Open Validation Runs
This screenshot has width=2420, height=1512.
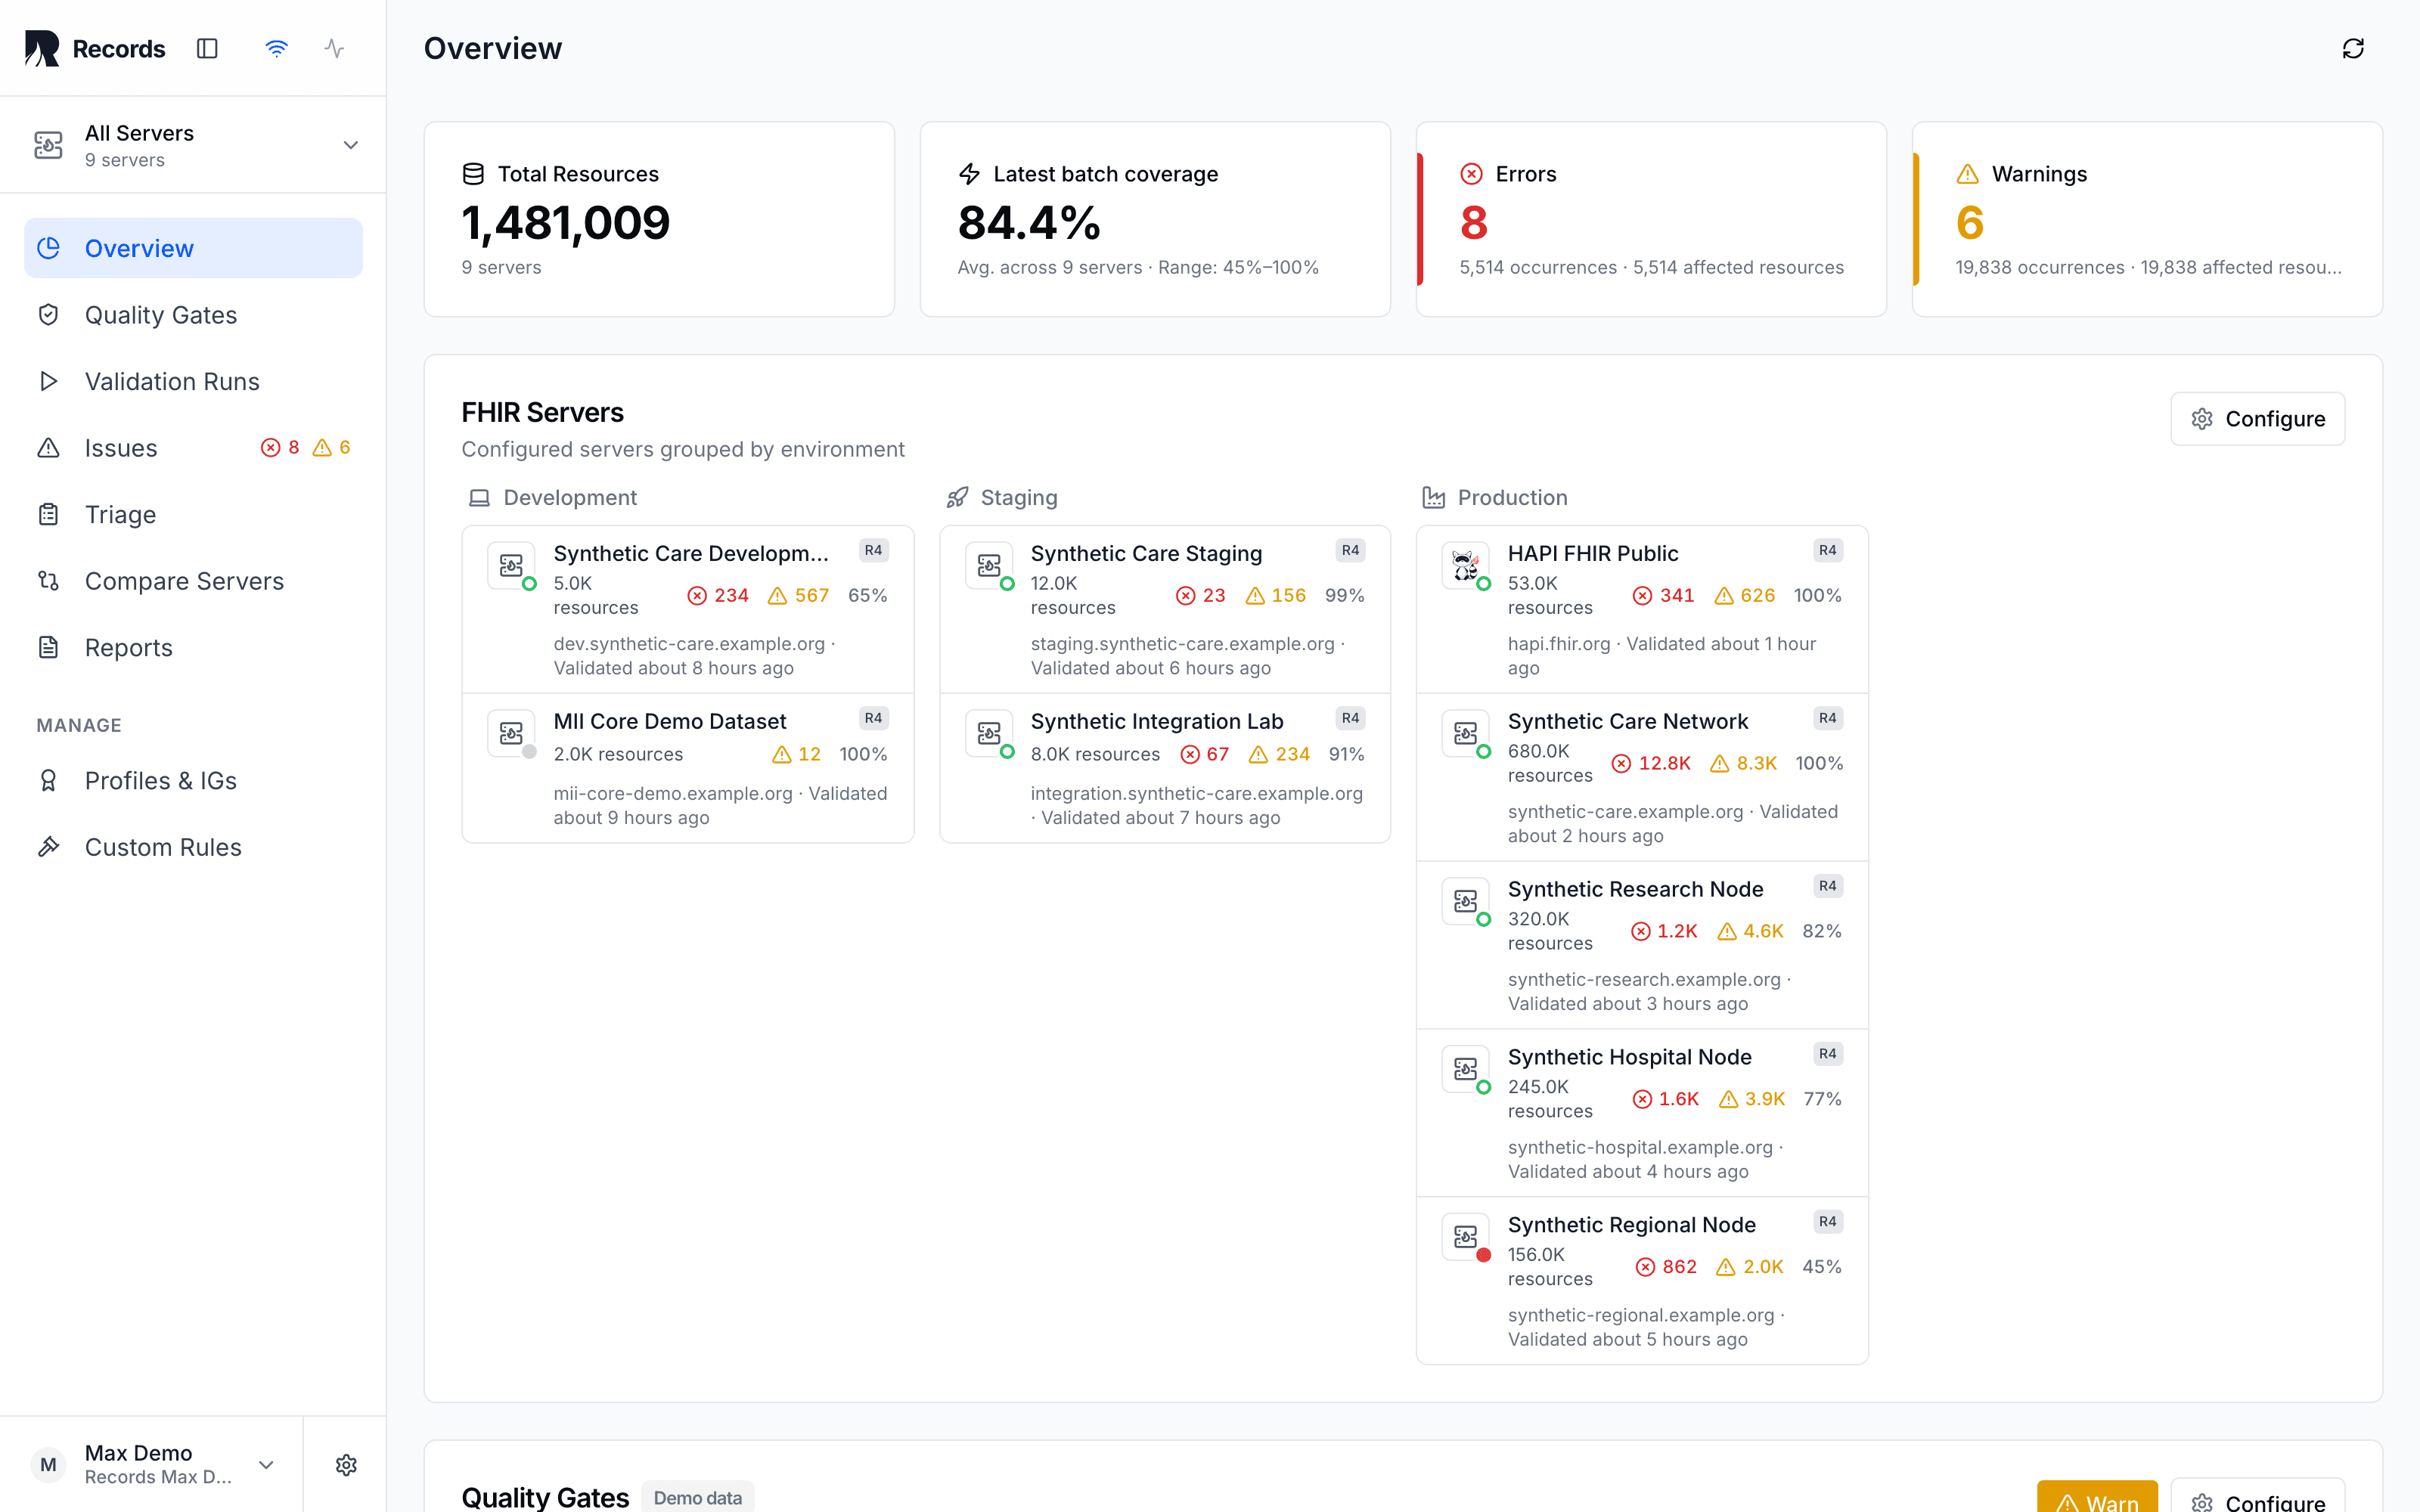(193, 381)
